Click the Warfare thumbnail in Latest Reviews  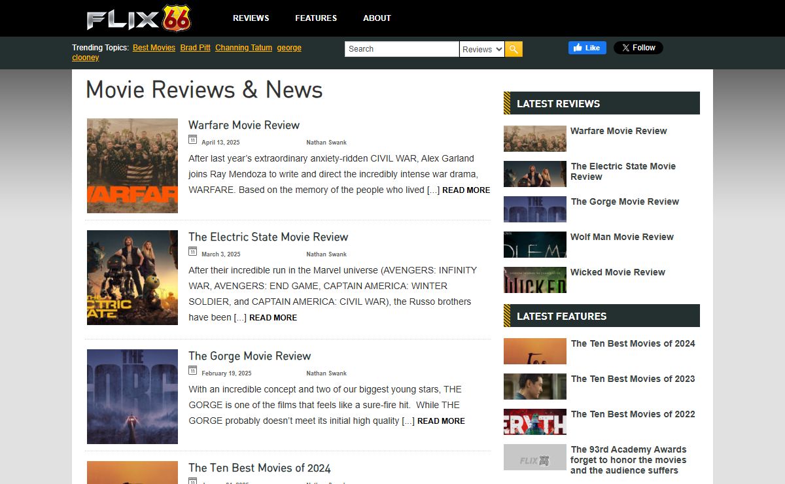click(535, 139)
